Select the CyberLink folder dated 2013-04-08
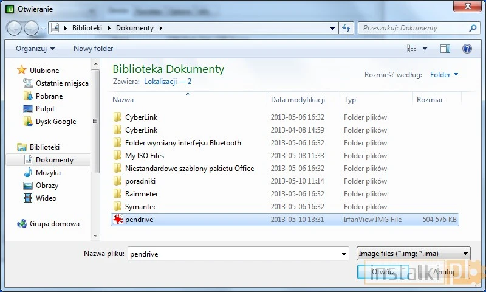The height and width of the screenshot is (292, 486). click(284, 130)
